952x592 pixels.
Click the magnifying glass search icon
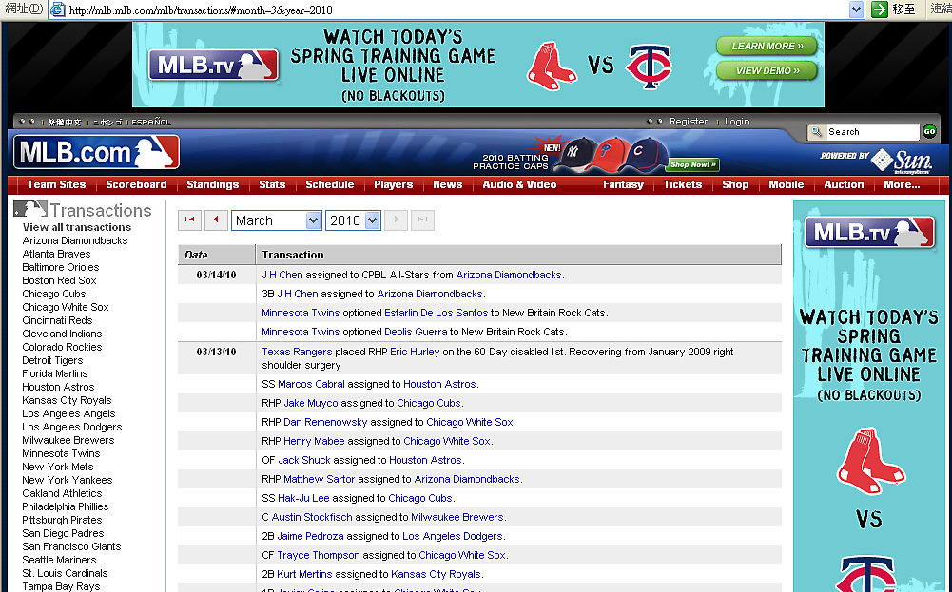click(817, 132)
